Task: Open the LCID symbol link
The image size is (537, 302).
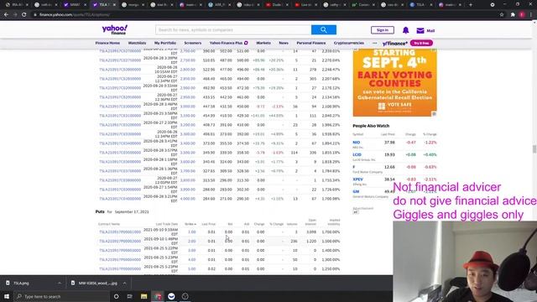Action: click(x=357, y=154)
